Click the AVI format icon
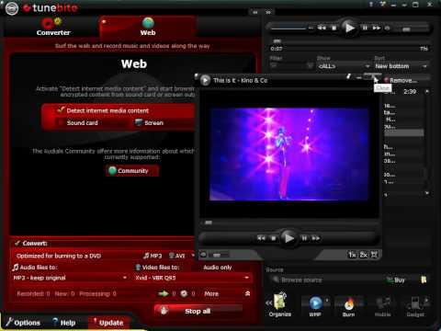The width and height of the screenshot is (441, 331). 177,256
